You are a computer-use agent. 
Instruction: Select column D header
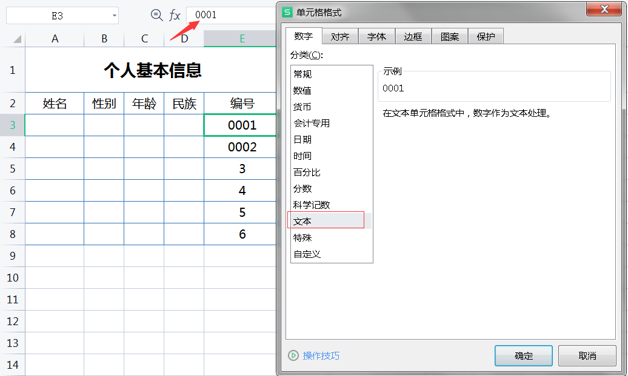pyautogui.click(x=184, y=39)
